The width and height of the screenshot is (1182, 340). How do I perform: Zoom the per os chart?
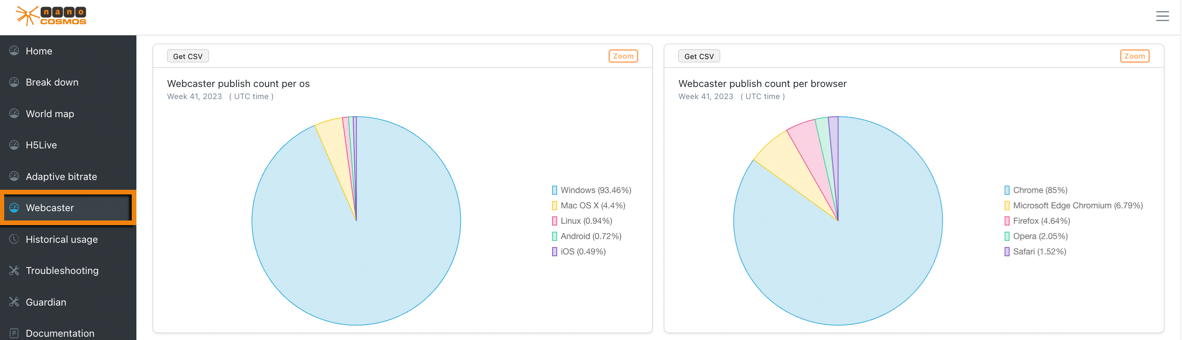pyautogui.click(x=623, y=56)
